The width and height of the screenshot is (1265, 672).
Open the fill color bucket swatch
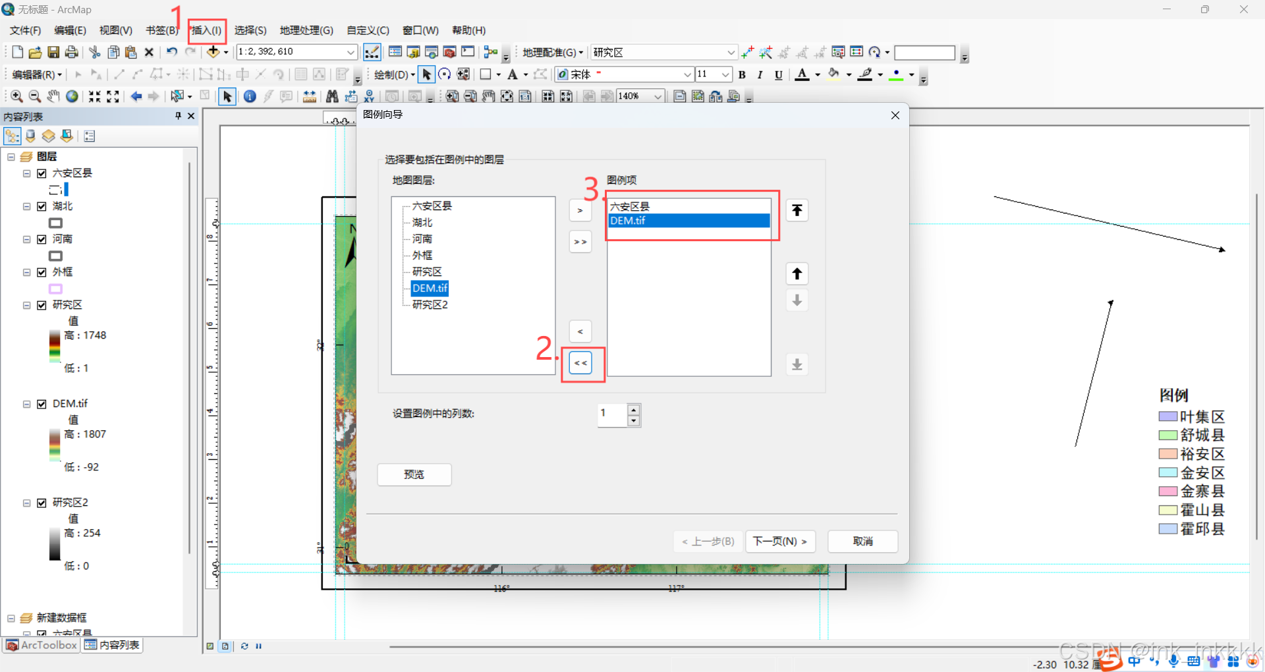834,74
